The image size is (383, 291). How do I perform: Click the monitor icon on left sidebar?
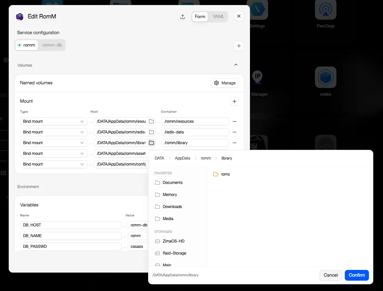click(3, 173)
